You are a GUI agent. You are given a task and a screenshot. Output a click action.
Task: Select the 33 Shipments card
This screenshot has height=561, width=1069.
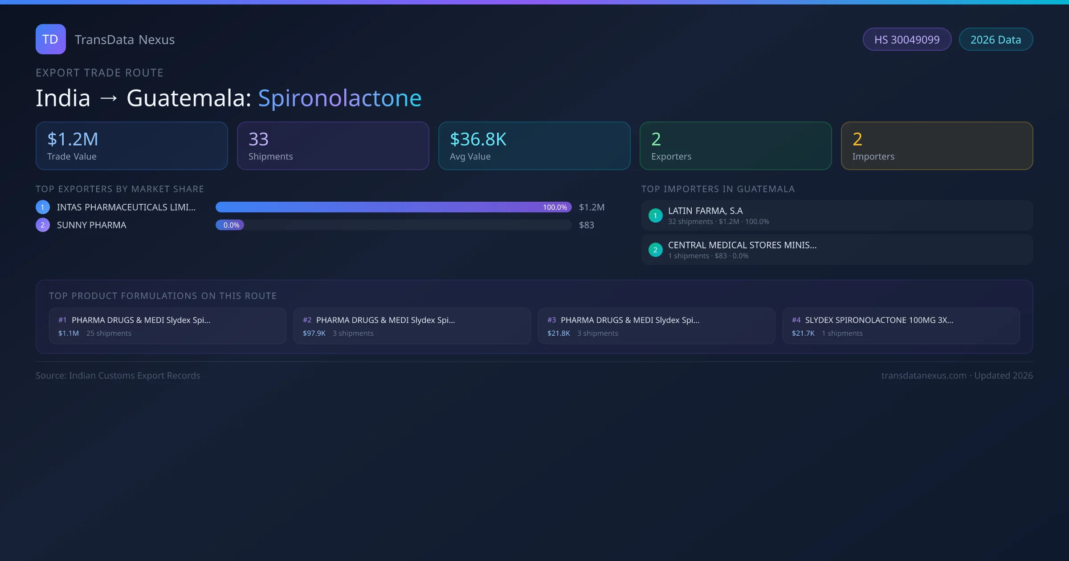(x=333, y=146)
